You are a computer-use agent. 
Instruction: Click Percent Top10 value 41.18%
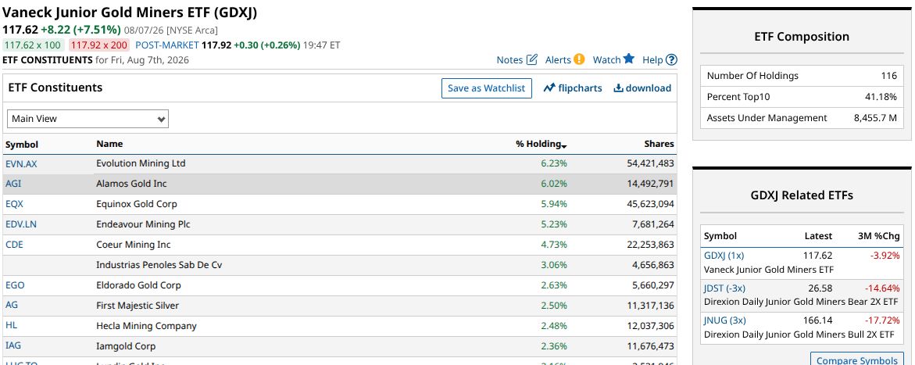pos(881,97)
